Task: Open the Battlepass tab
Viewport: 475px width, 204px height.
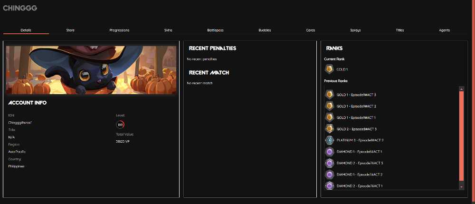Action: (x=215, y=30)
